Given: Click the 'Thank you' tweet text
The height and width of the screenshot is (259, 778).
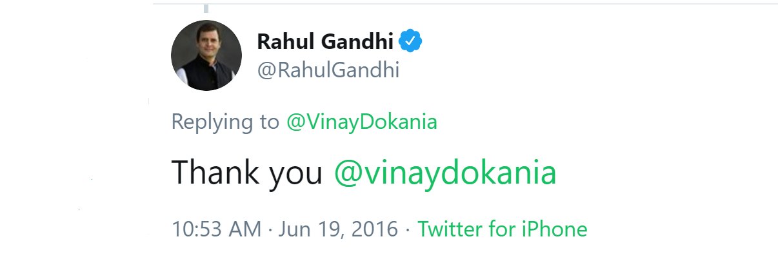Looking at the screenshot, I should (246, 173).
